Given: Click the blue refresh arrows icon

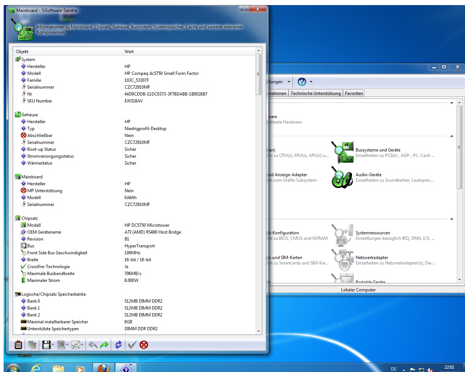Looking at the screenshot, I should pos(118,345).
